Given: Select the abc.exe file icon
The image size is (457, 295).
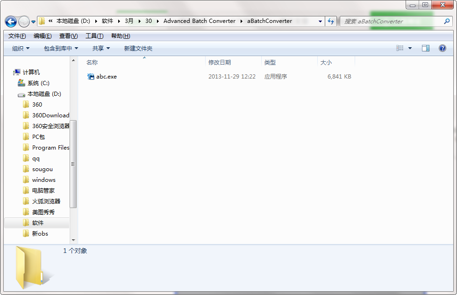Looking at the screenshot, I should click(91, 77).
